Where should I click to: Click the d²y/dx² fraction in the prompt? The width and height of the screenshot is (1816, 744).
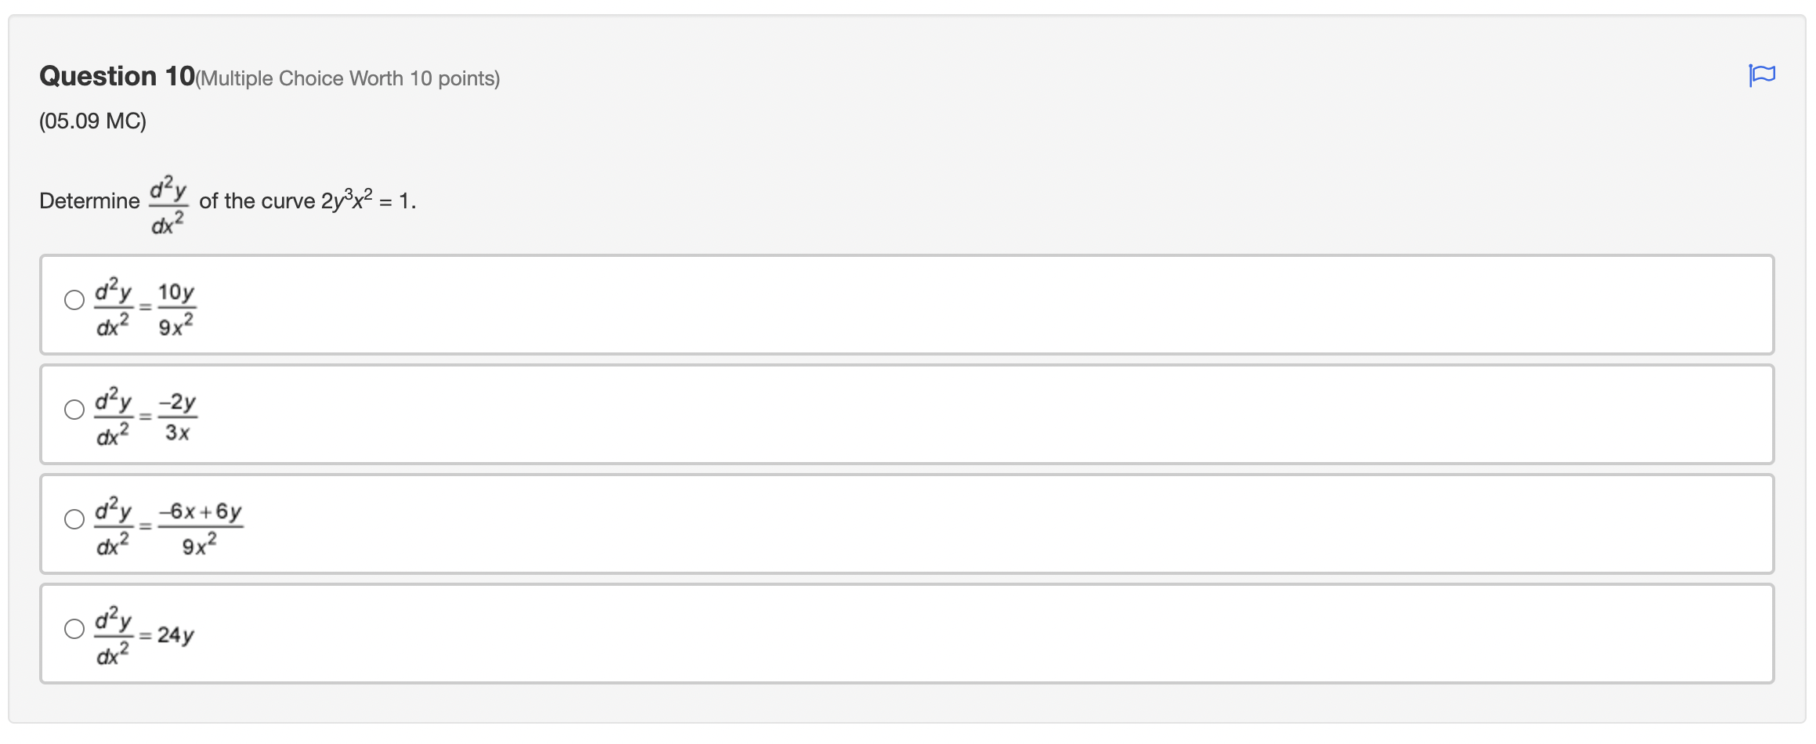[168, 201]
